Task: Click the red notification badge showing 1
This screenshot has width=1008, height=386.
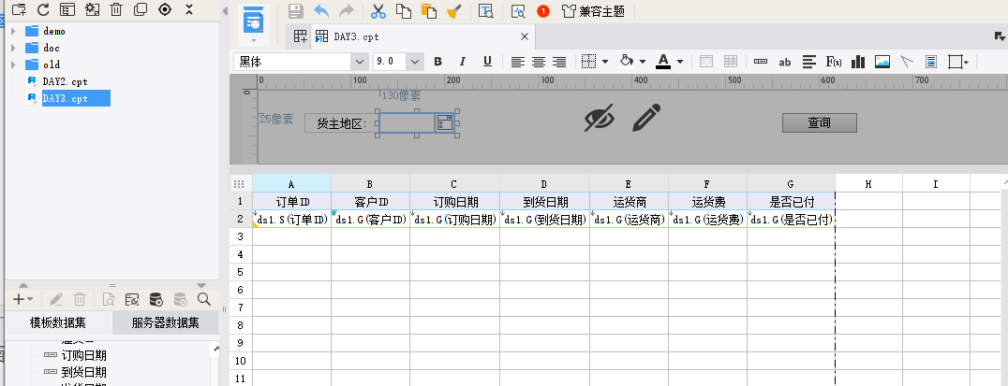Action: pos(543,11)
